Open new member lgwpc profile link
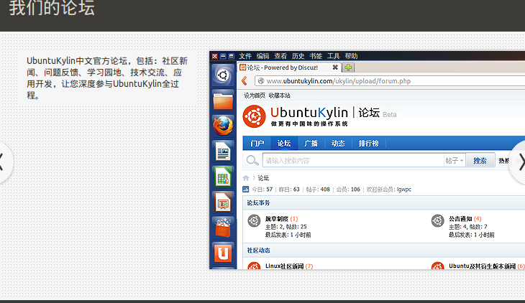The height and width of the screenshot is (303, 525). click(x=403, y=190)
